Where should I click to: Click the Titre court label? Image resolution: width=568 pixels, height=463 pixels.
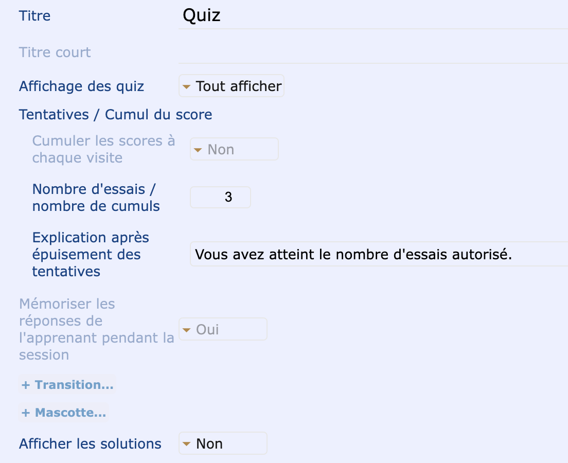[x=55, y=52]
